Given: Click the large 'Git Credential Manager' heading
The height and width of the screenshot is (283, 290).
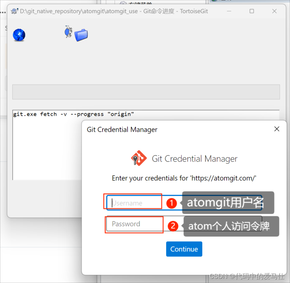Looking at the screenshot, I should tap(195, 159).
